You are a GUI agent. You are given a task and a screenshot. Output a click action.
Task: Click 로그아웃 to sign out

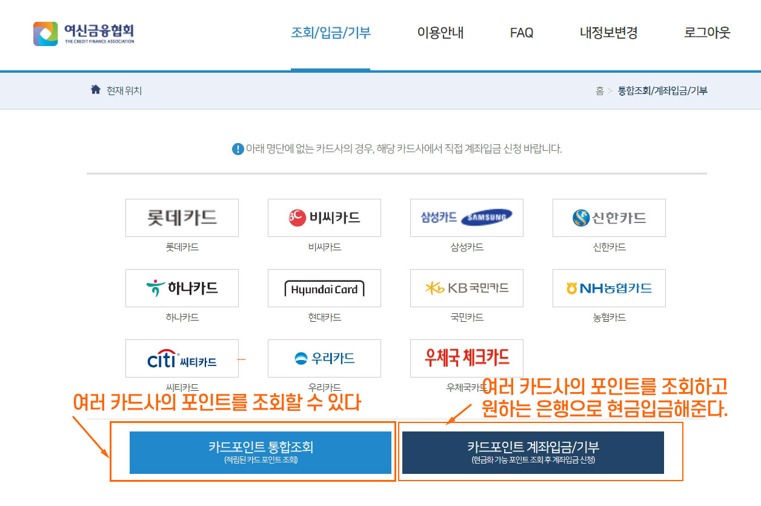[x=707, y=33]
